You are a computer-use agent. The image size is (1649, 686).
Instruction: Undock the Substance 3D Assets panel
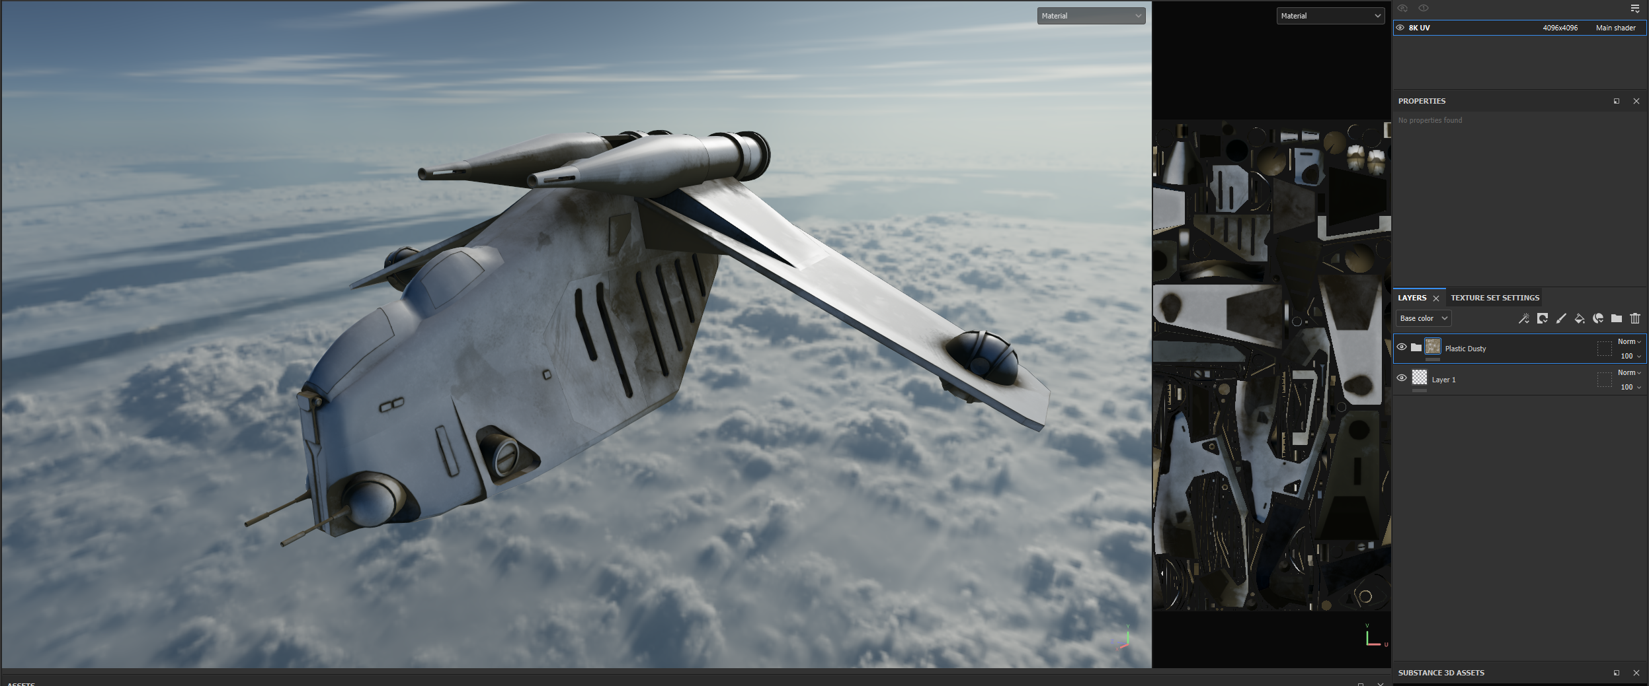1617,673
